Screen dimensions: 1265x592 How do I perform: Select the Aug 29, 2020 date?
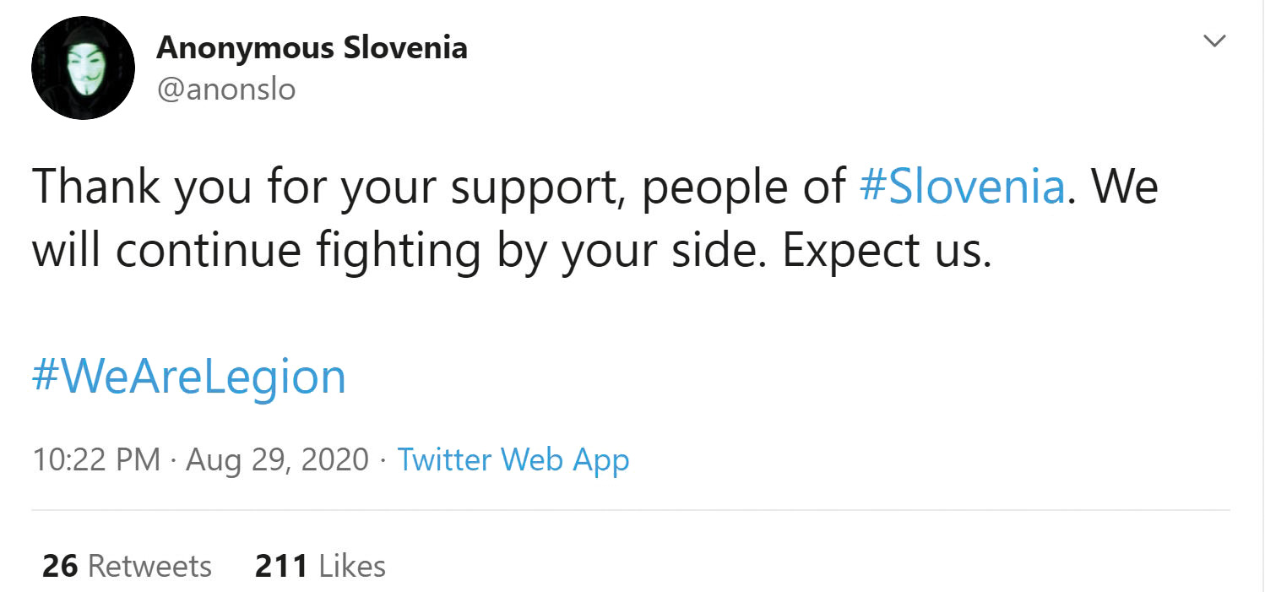[277, 460]
